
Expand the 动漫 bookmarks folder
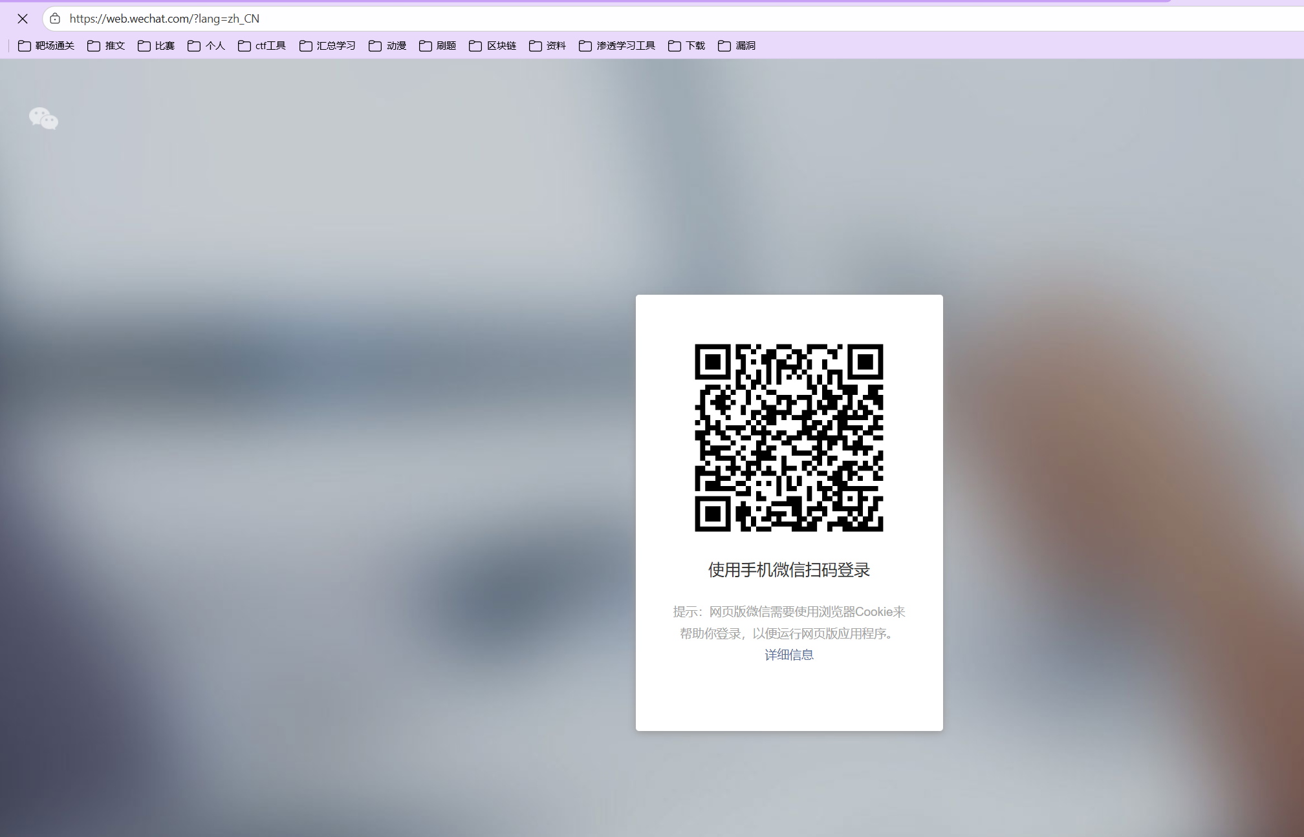pyautogui.click(x=387, y=46)
